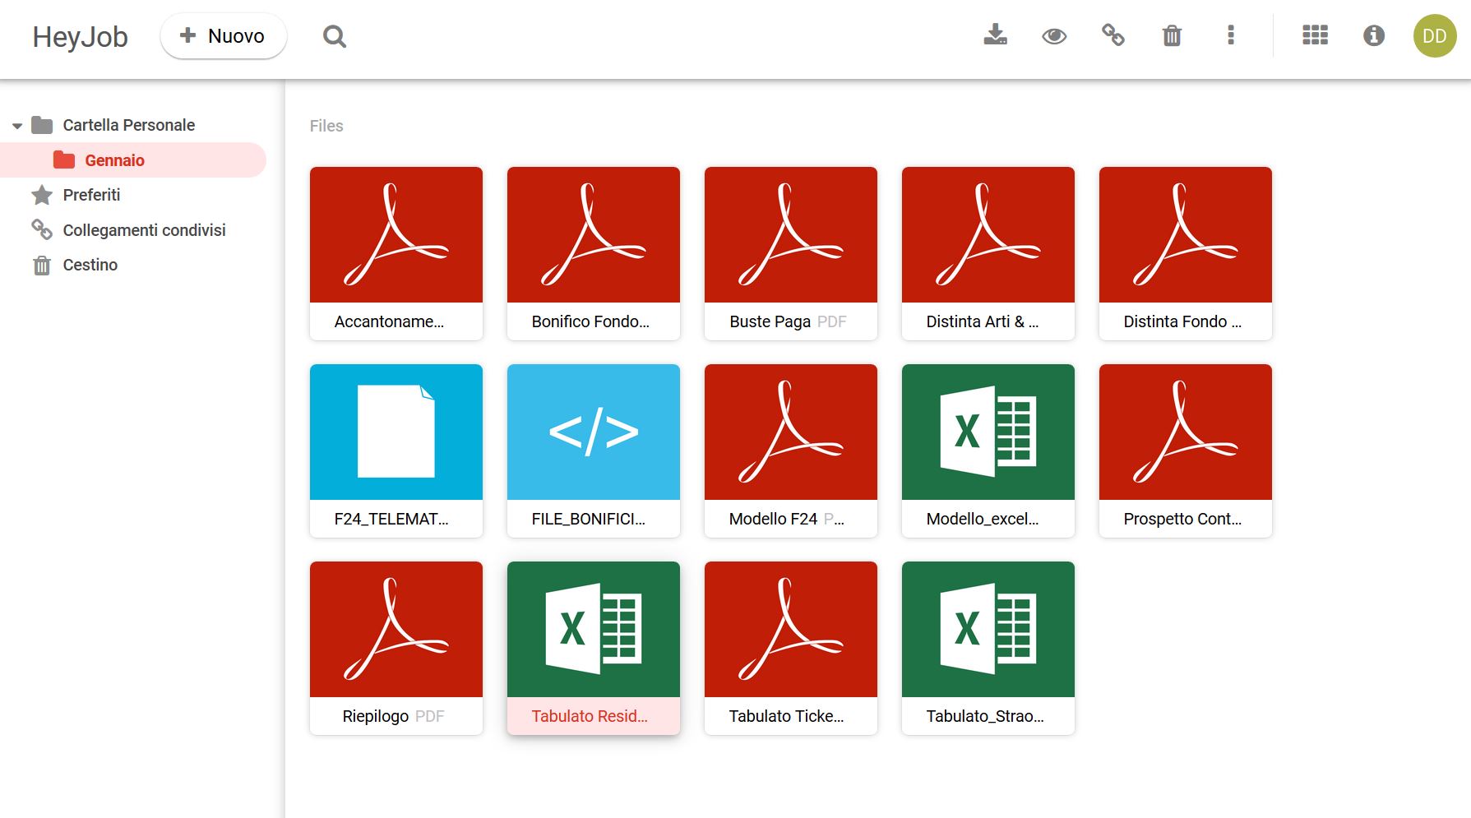The height and width of the screenshot is (818, 1471).
Task: Select the F24_TELEMAT... blank file icon
Action: [x=396, y=432]
